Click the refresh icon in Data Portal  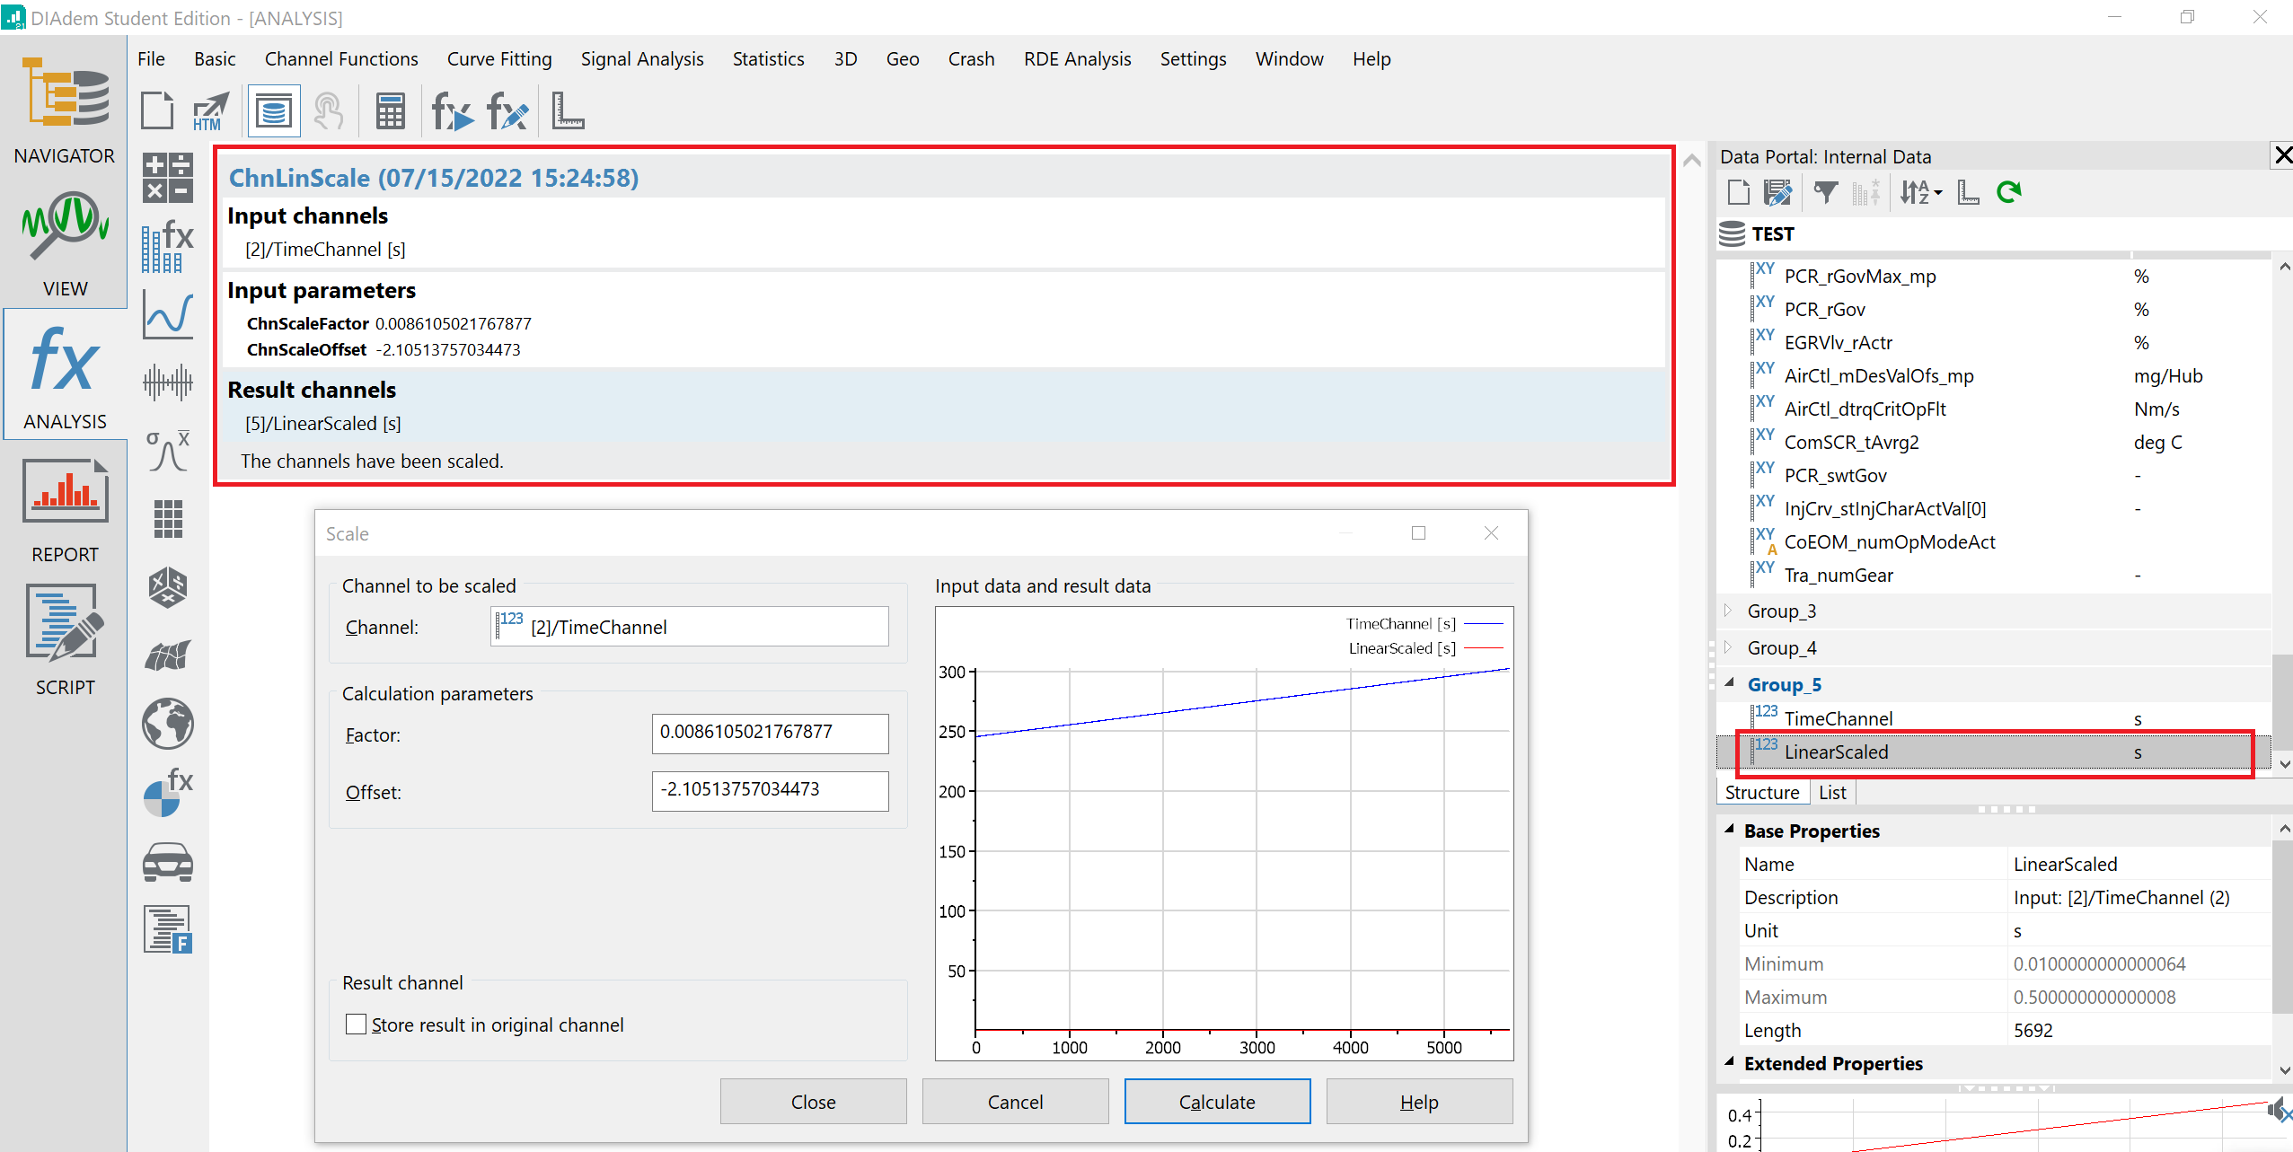pyautogui.click(x=2008, y=191)
